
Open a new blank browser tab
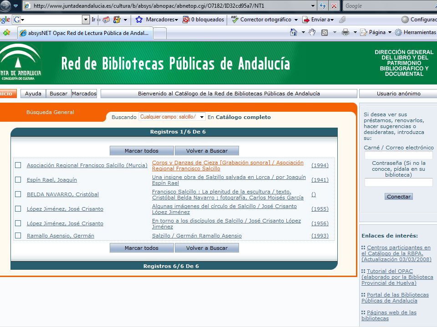click(x=160, y=33)
